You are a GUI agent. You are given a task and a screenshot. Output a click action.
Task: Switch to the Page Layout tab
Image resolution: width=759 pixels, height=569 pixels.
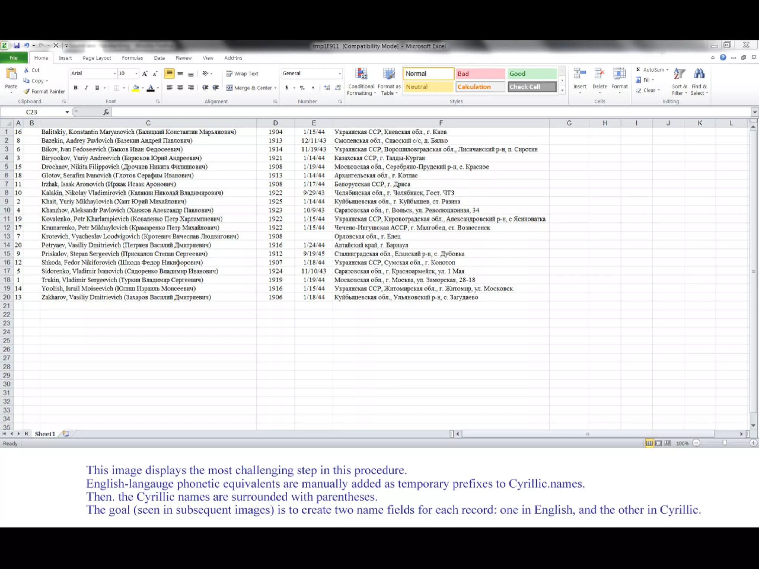coord(97,58)
